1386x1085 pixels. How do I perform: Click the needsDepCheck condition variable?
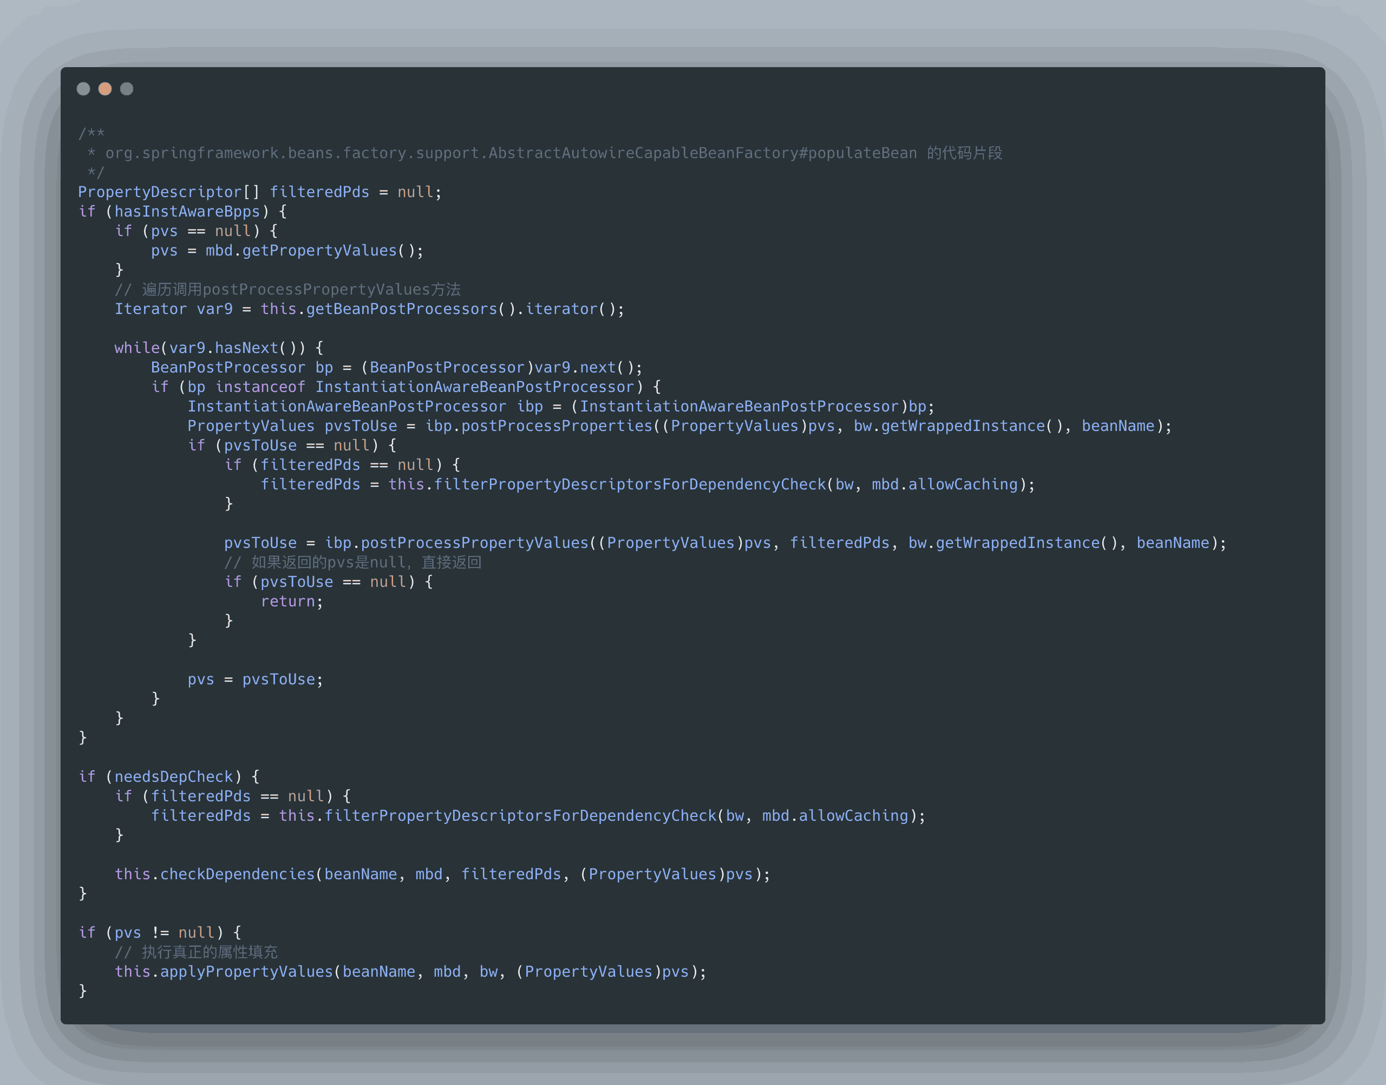click(173, 776)
